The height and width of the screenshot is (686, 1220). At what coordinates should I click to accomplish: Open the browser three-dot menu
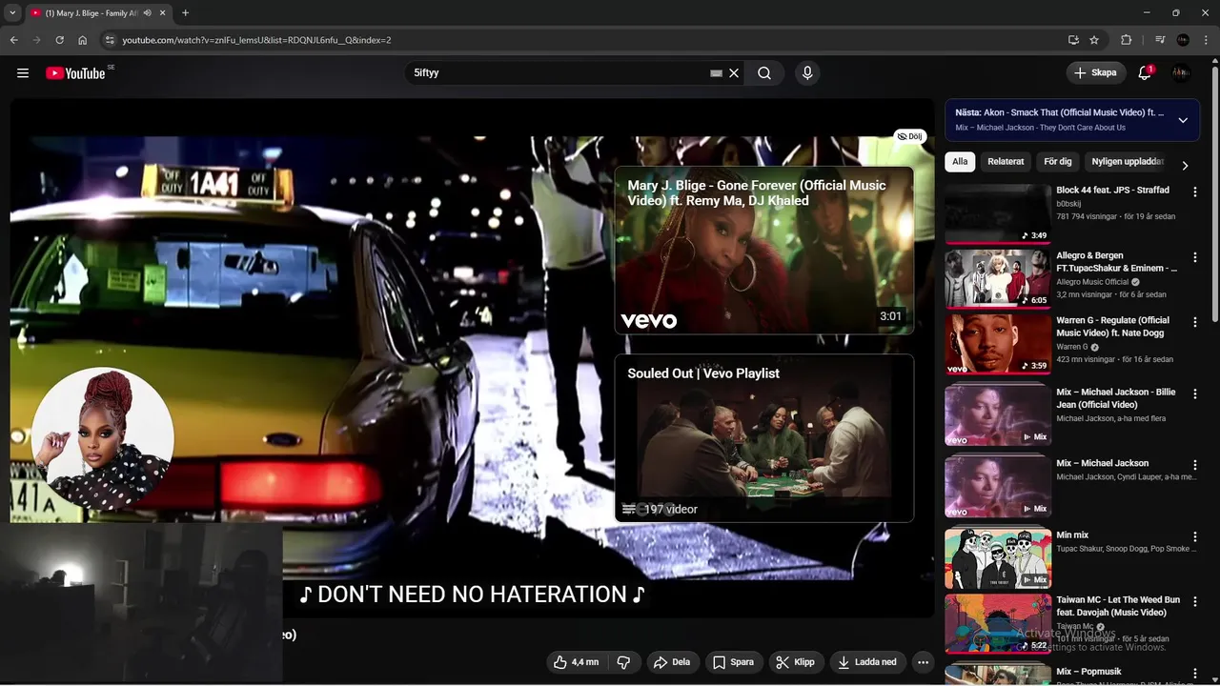(1207, 40)
